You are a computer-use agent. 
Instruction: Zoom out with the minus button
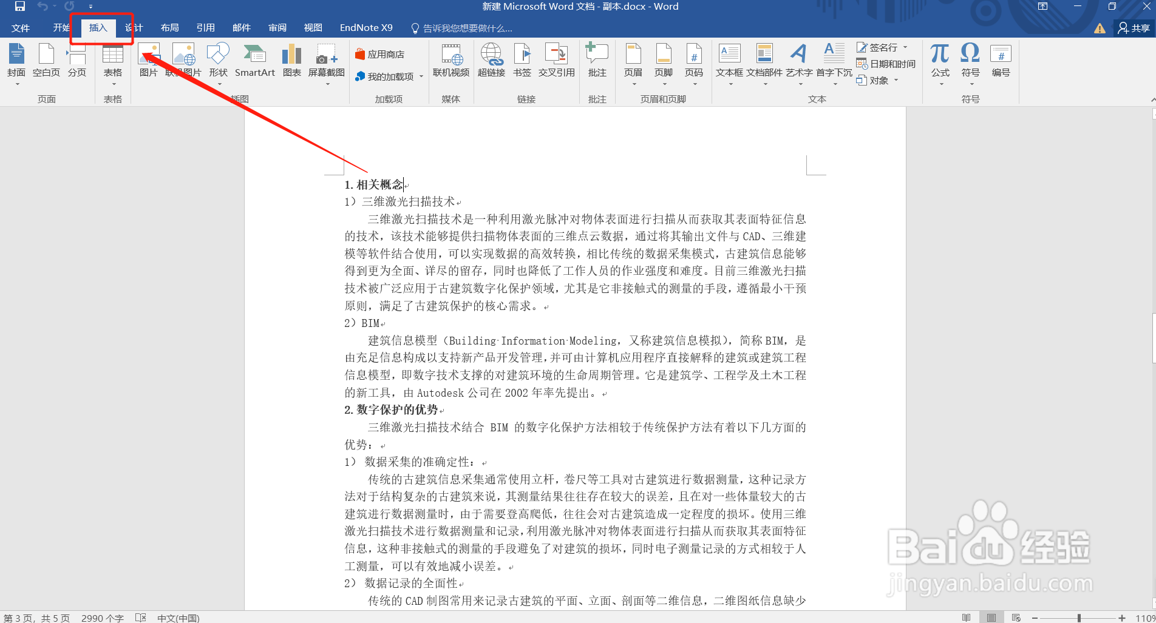tap(1035, 618)
